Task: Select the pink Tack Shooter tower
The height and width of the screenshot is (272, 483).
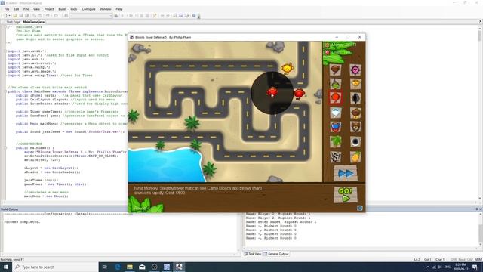Action: coord(355,70)
